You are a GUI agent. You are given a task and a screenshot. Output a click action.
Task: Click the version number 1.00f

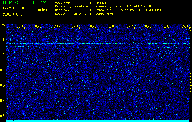42,2
